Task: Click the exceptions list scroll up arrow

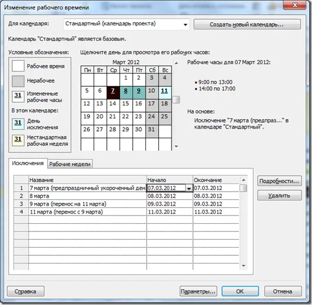Action: point(243,180)
